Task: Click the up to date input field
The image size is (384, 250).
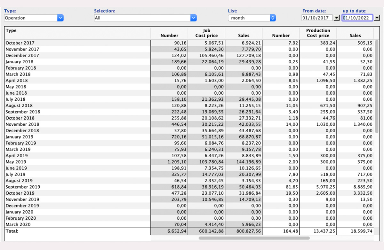Action: (x=357, y=18)
